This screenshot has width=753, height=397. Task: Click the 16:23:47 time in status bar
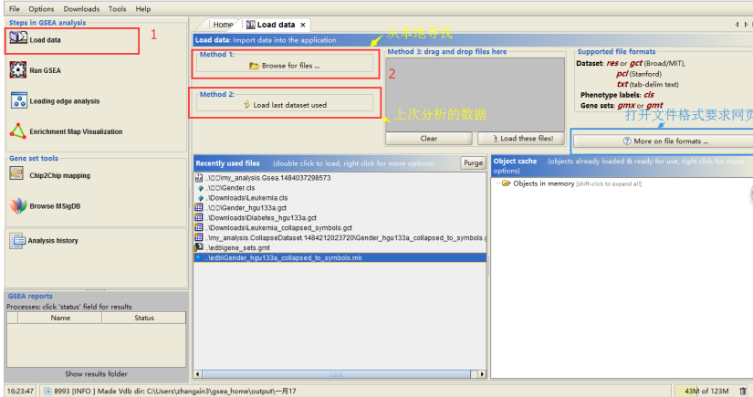click(x=20, y=392)
